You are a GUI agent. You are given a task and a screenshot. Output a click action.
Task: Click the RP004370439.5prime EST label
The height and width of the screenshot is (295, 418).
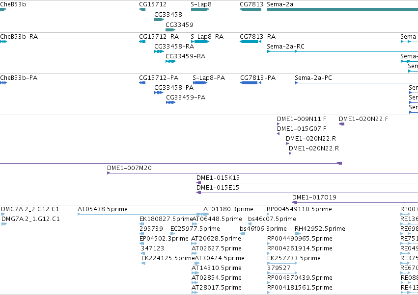300,278
